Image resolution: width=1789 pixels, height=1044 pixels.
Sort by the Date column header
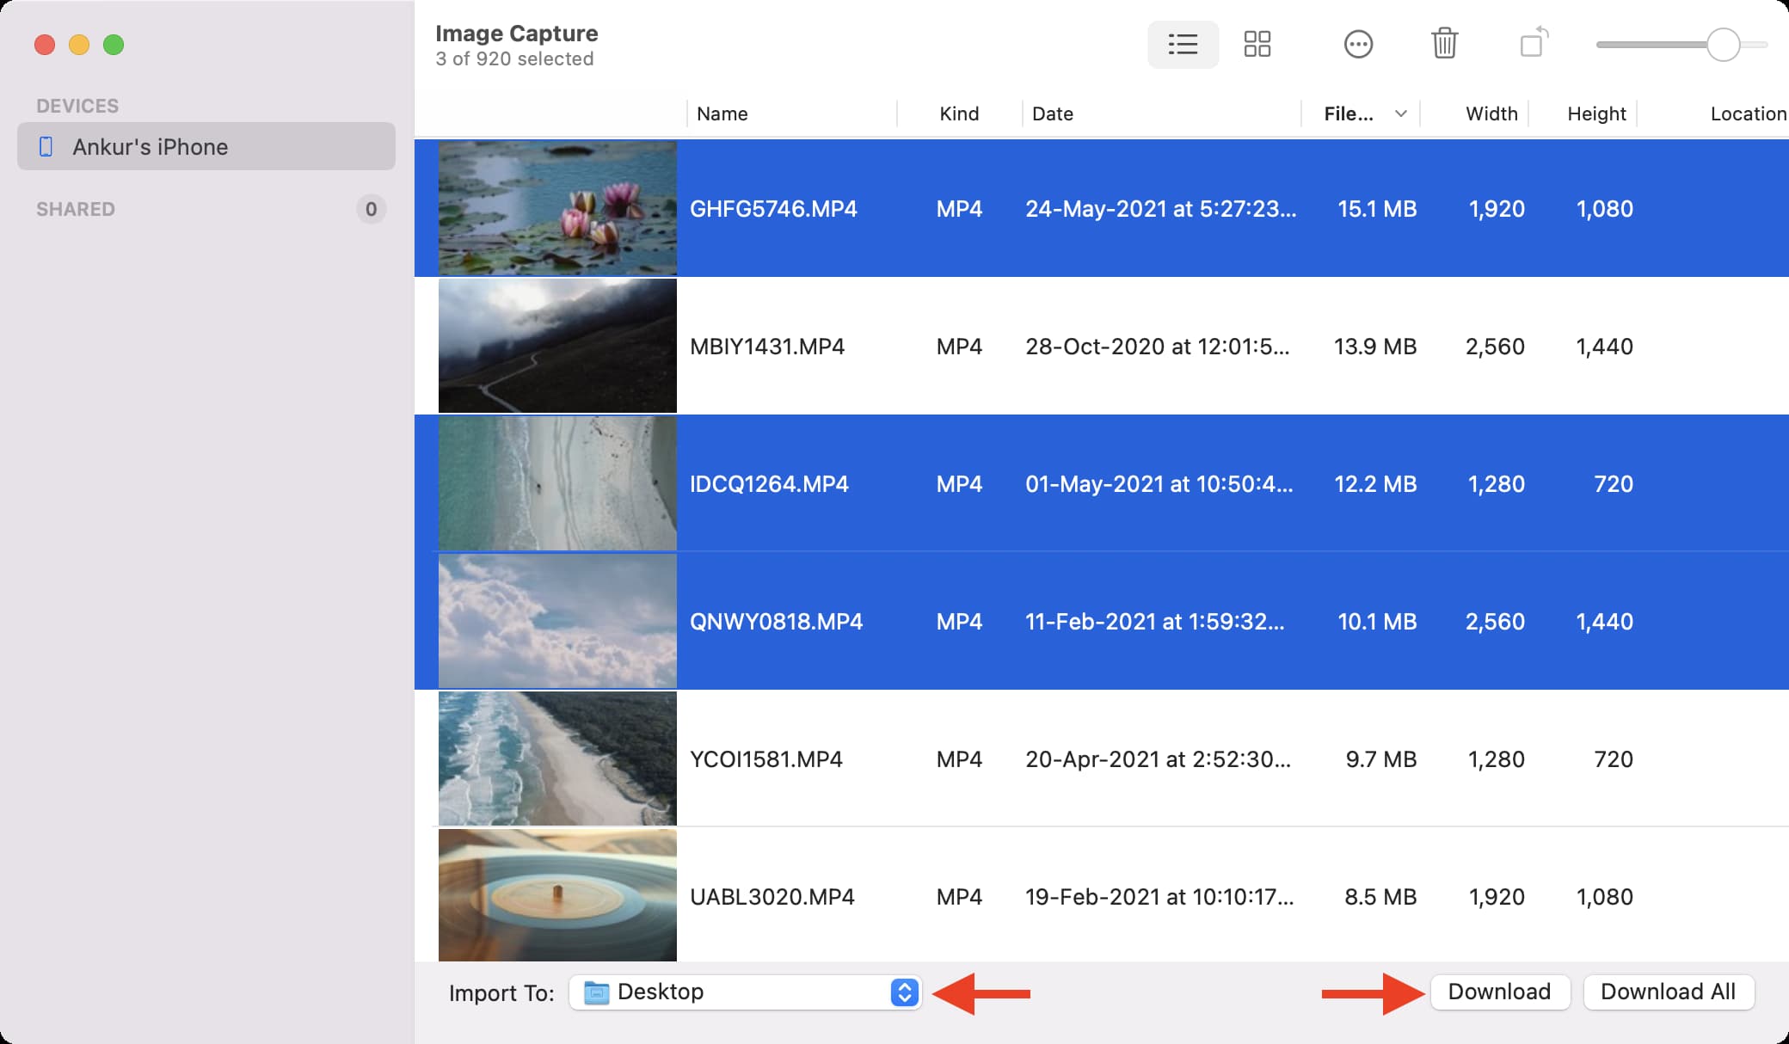click(x=1052, y=114)
